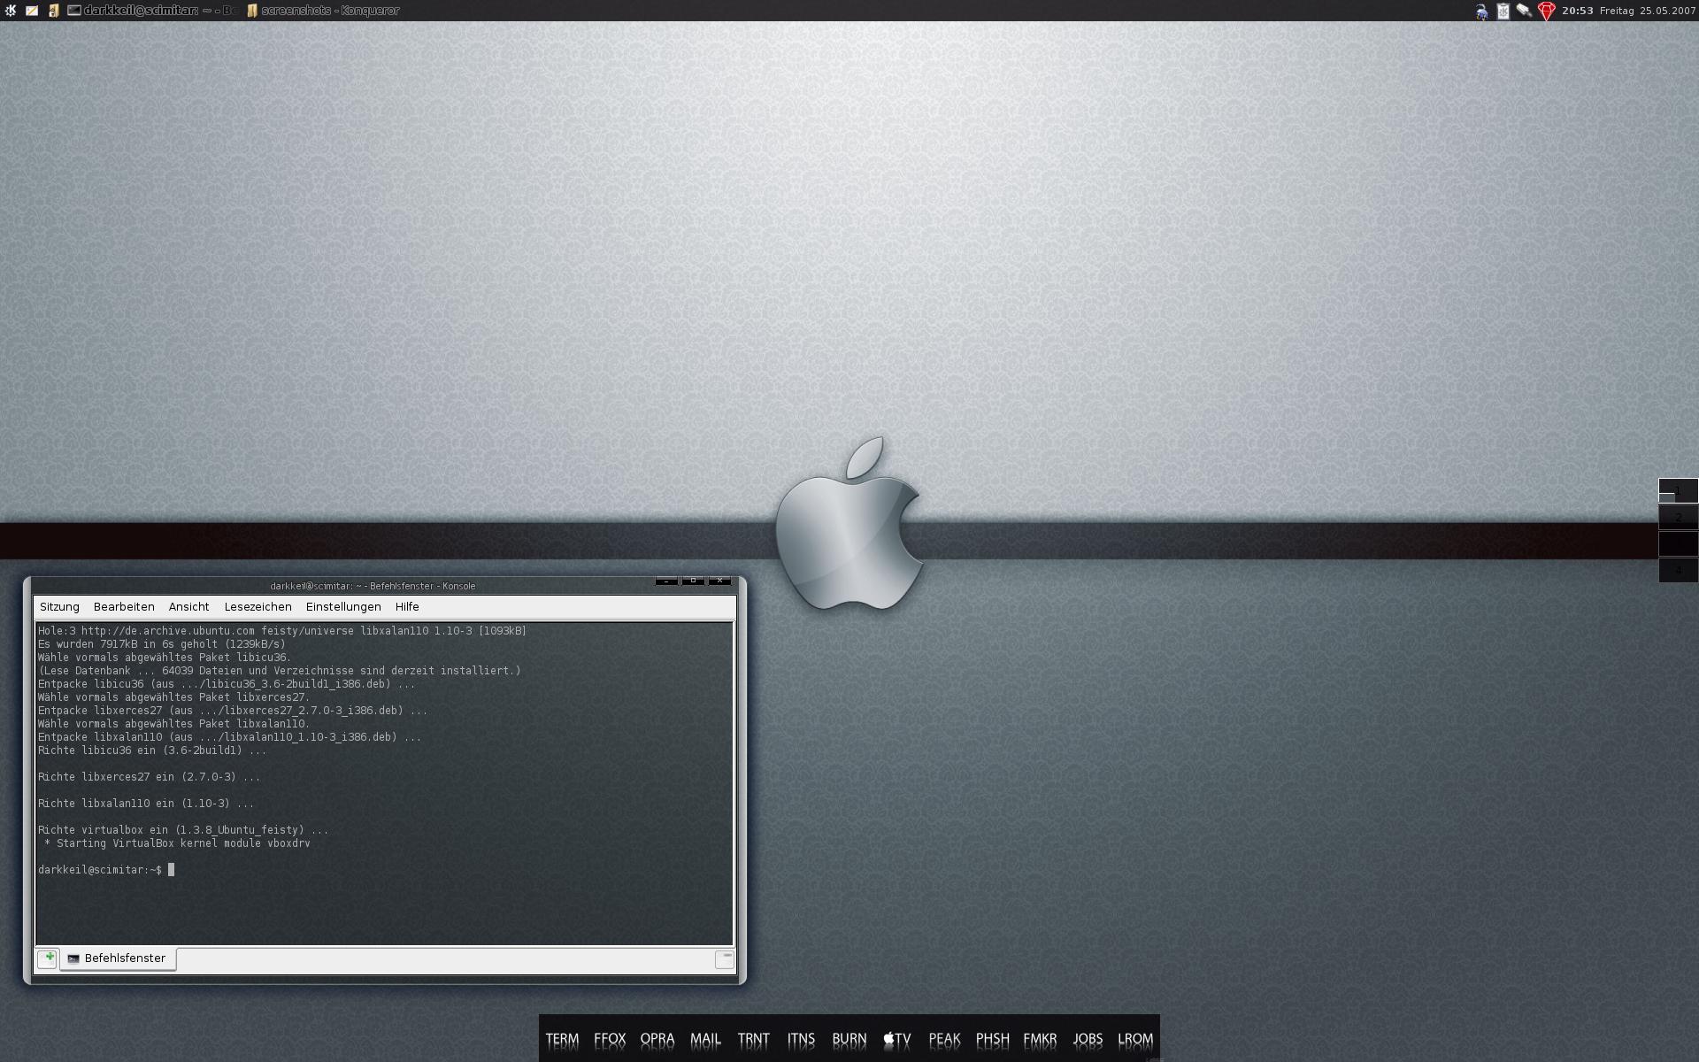Click the Konsole title bar text
This screenshot has height=1062, width=1699.
pos(373,586)
